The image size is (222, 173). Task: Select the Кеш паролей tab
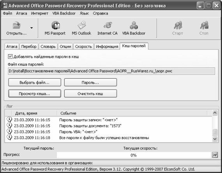tap(134, 46)
